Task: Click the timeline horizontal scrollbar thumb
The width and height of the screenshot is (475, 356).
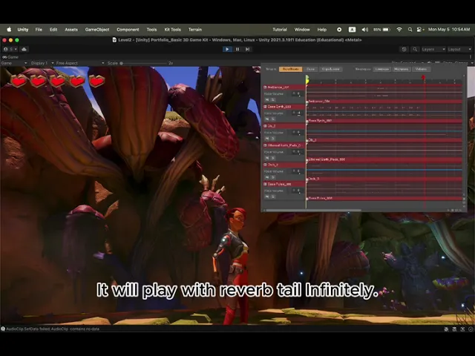Action: (x=313, y=210)
